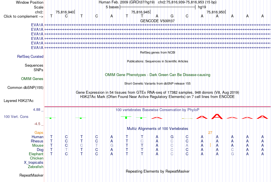Click the G base in the Human row

pos(172,137)
